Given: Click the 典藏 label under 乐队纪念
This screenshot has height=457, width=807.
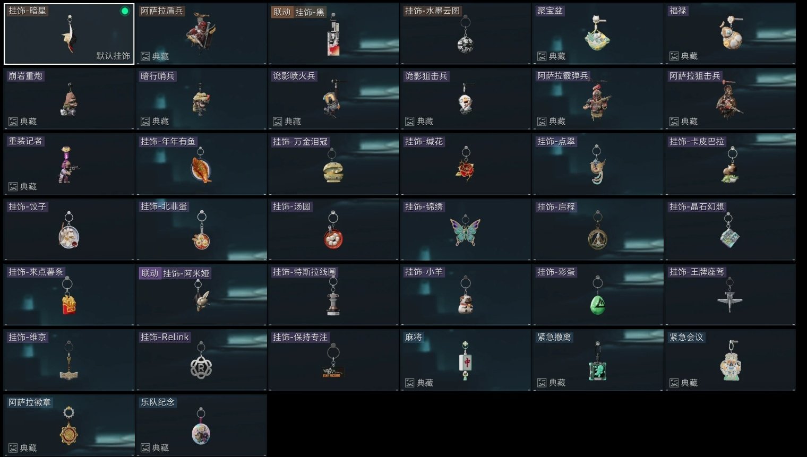Looking at the screenshot, I should (x=160, y=448).
